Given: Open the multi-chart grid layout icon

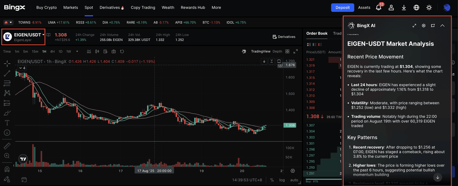Looking at the screenshot, I should 287,51.
